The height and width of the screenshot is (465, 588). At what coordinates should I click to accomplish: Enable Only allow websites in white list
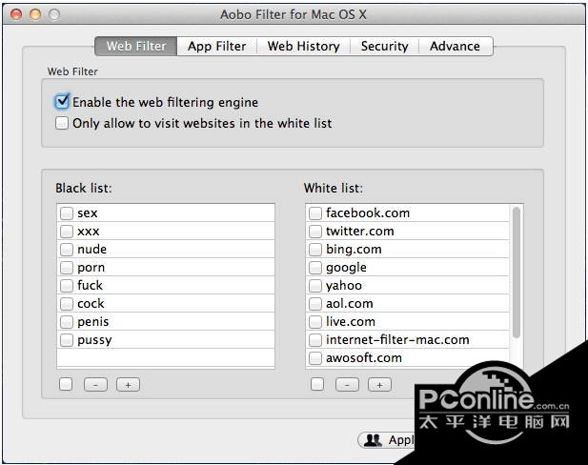[62, 123]
